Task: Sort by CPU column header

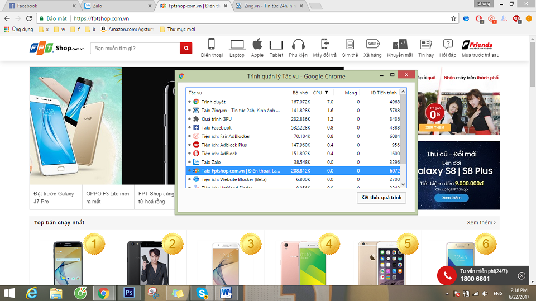Action: tap(320, 93)
